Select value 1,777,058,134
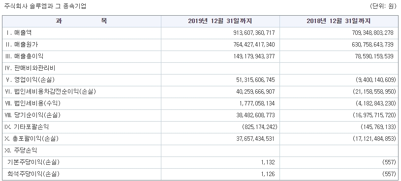This screenshot has height=181, width=401. (257, 103)
